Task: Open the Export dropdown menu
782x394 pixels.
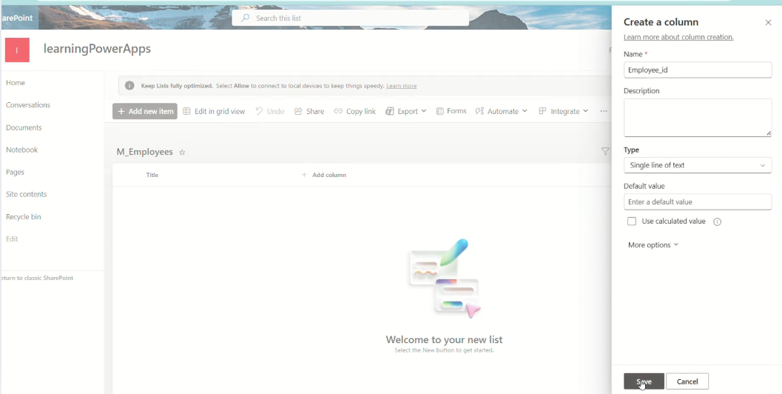Action: pos(406,111)
